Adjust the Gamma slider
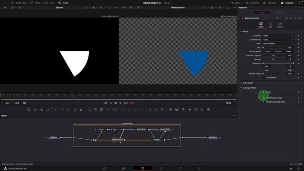 pos(274,59)
